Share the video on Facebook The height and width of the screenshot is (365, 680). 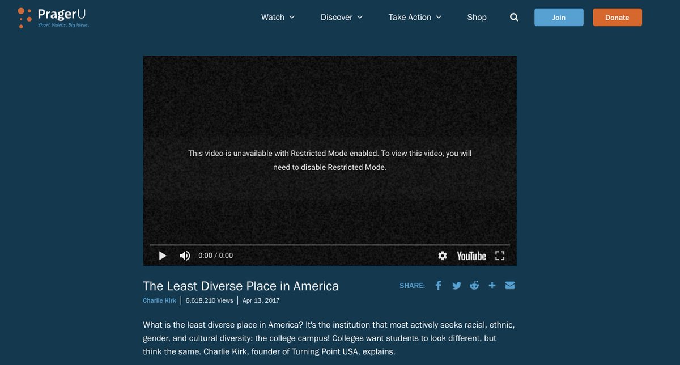point(438,286)
